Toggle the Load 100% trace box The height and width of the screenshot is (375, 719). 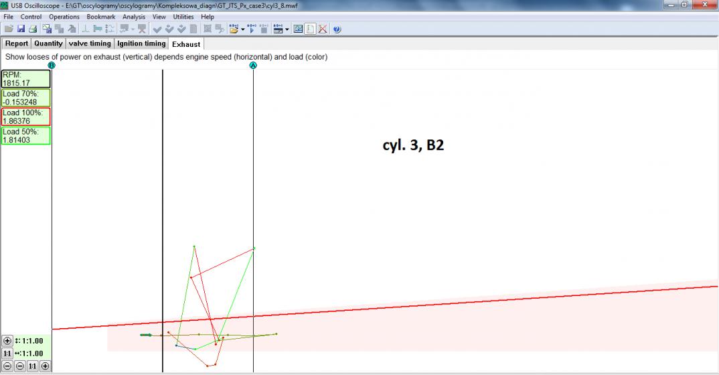26,117
